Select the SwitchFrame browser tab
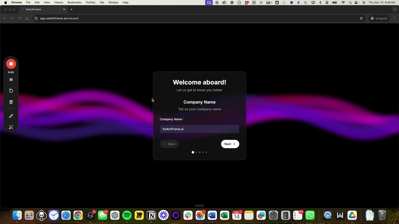The image size is (399, 224). pyautogui.click(x=43, y=9)
